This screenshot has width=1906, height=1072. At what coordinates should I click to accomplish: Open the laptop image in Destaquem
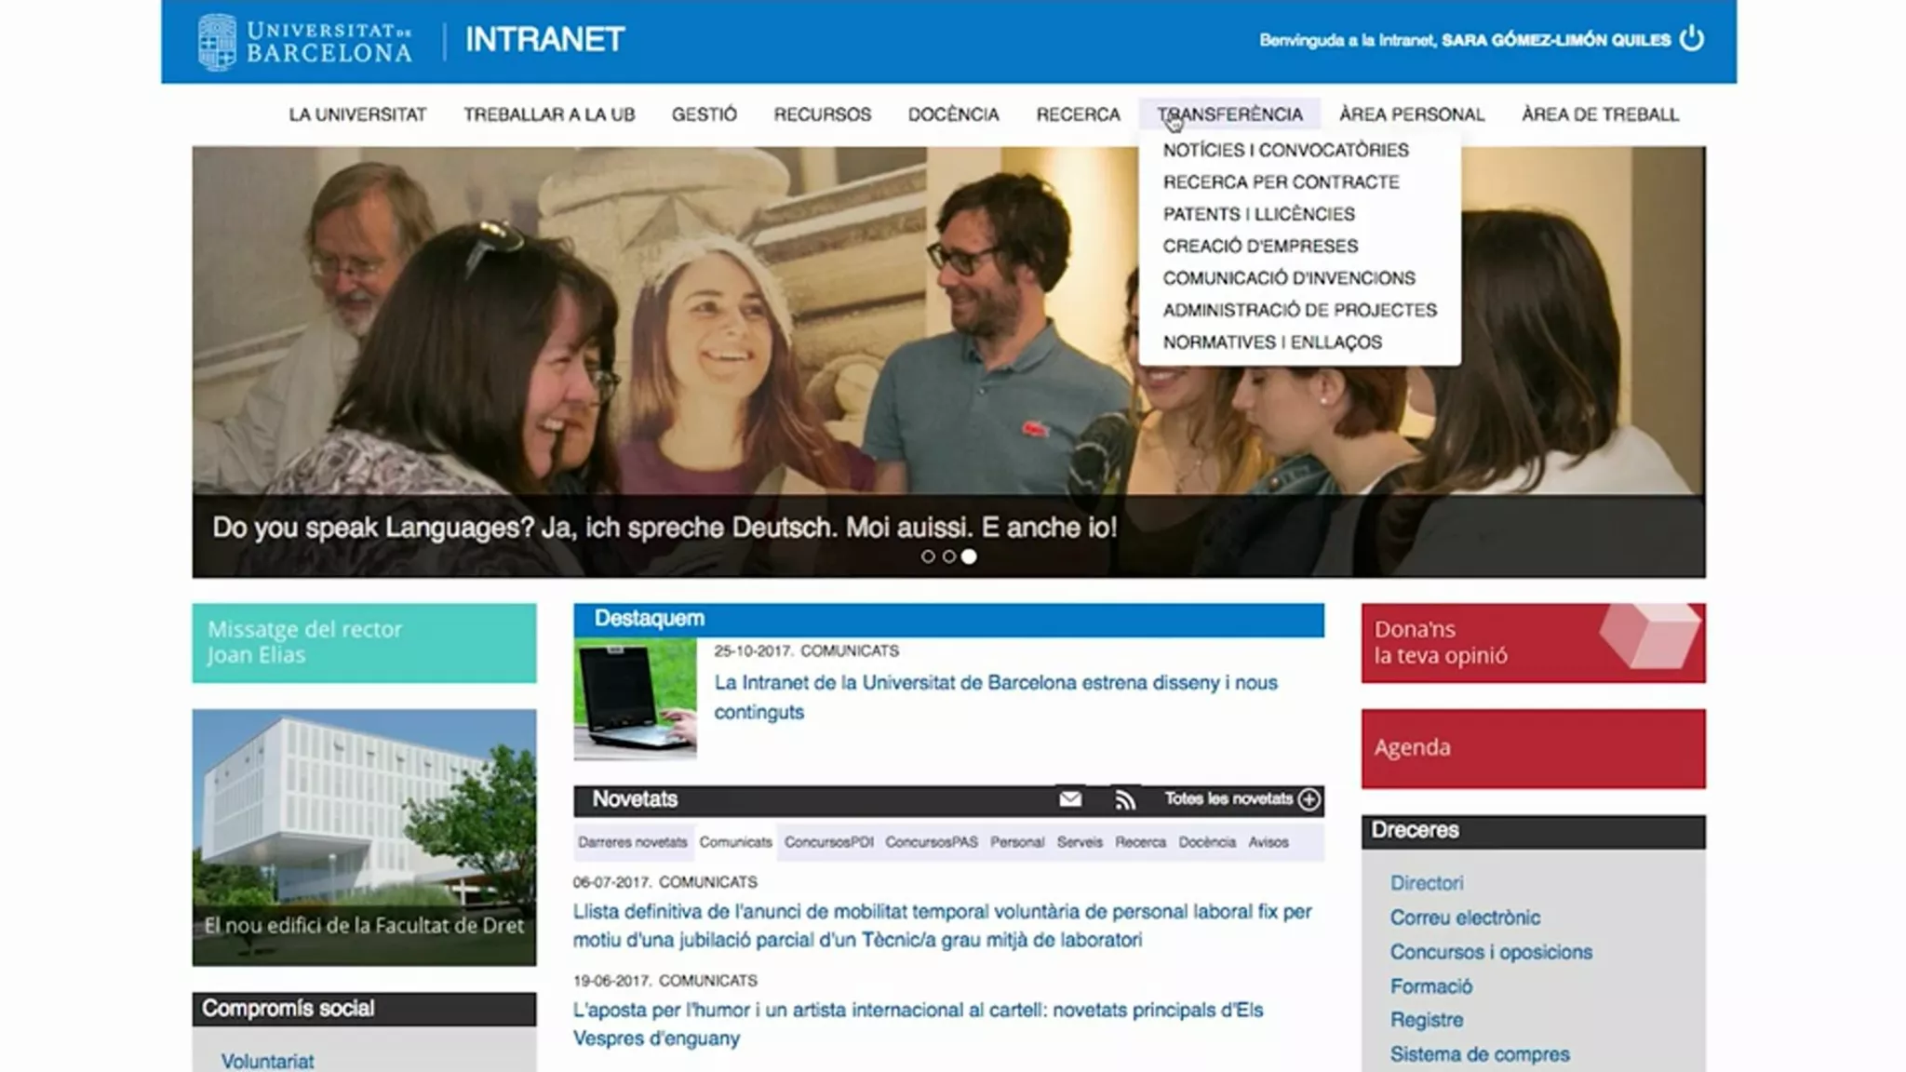(x=635, y=699)
